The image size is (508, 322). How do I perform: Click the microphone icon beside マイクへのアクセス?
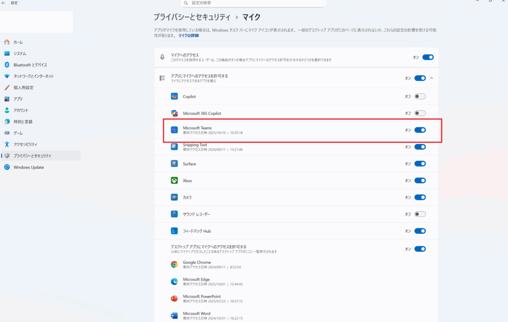pyautogui.click(x=162, y=57)
